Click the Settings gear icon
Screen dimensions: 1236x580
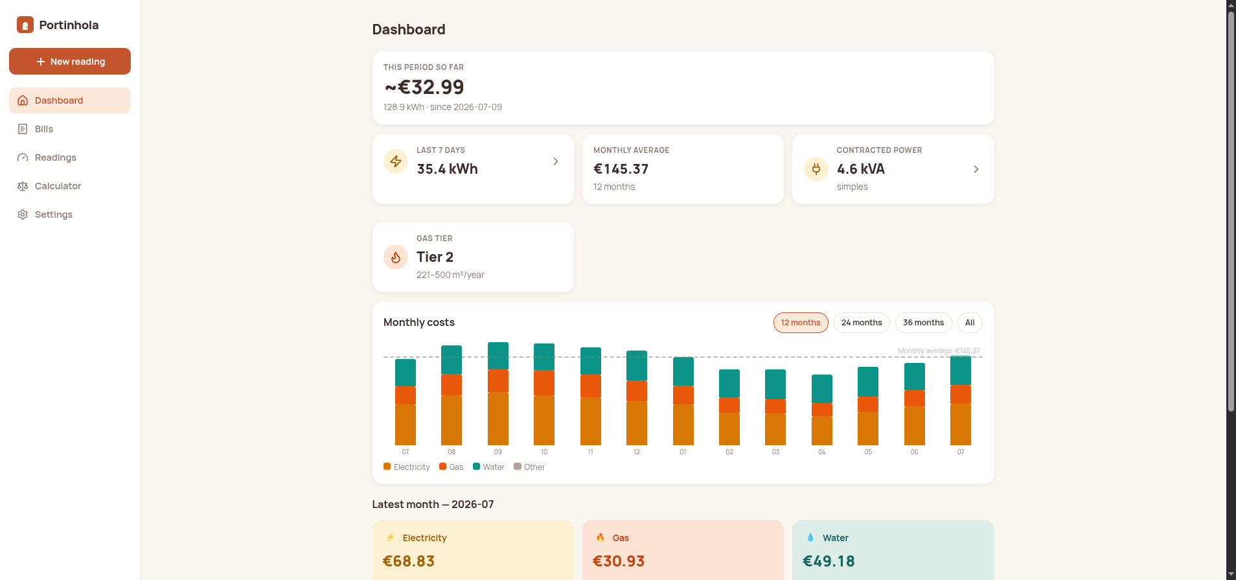[23, 215]
